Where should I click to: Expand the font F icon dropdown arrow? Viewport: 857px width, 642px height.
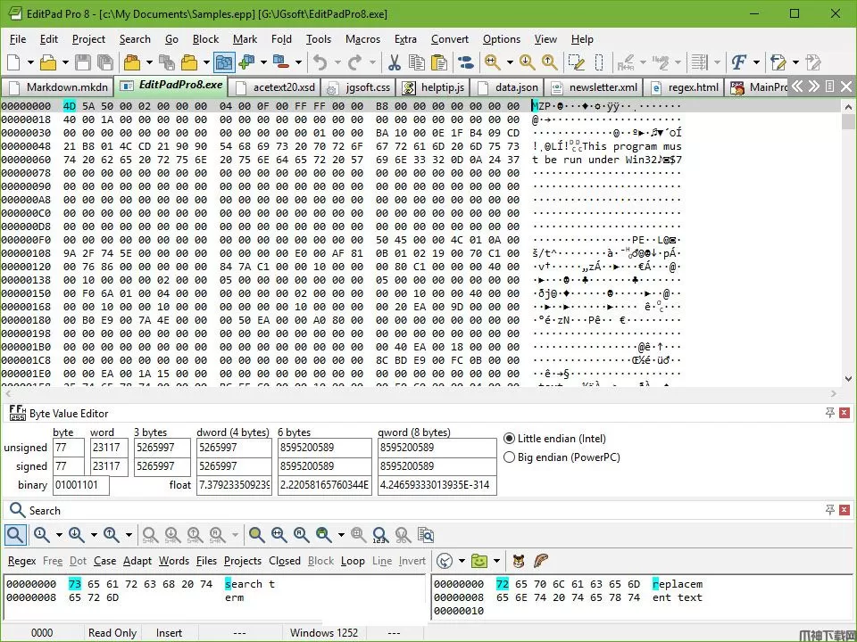[756, 62]
